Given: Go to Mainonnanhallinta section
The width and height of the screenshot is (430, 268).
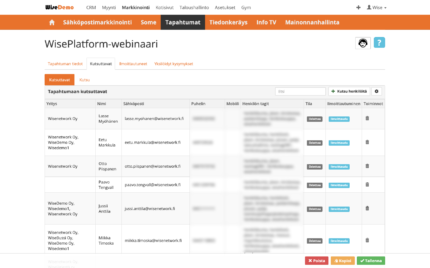Looking at the screenshot, I should [x=312, y=22].
